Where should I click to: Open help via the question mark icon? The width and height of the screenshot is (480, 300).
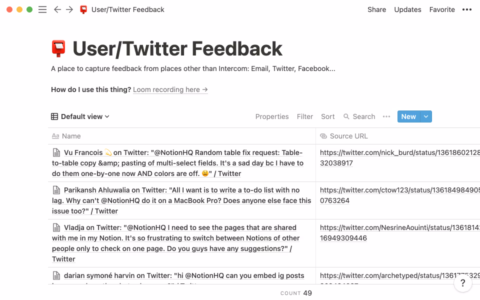[463, 282]
